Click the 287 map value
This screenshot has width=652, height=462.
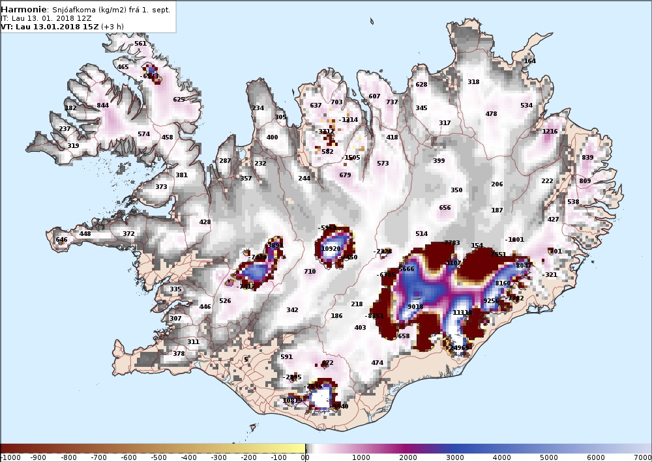(225, 161)
